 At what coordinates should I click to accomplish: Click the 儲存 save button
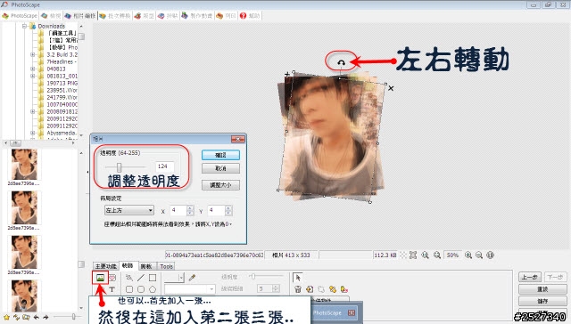point(542,301)
